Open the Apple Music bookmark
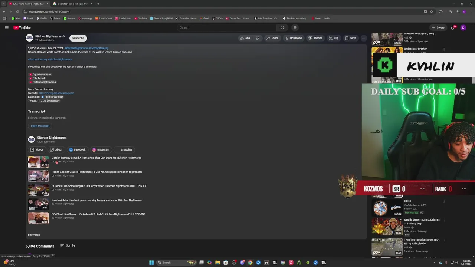 [x=123, y=19]
